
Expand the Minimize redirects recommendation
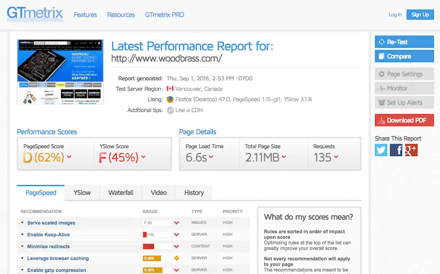tap(23, 247)
